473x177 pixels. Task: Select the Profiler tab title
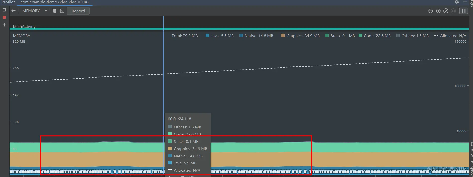(x=8, y=2)
